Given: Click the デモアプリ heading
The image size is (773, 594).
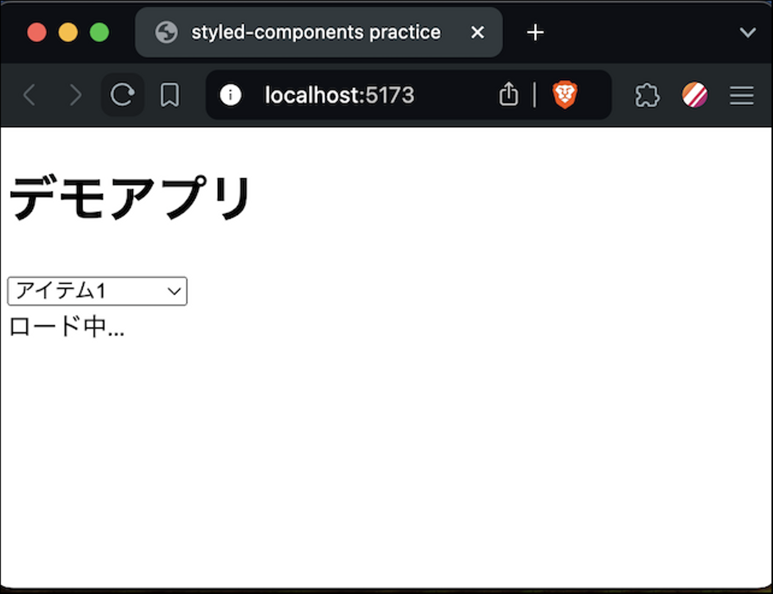Looking at the screenshot, I should [130, 198].
